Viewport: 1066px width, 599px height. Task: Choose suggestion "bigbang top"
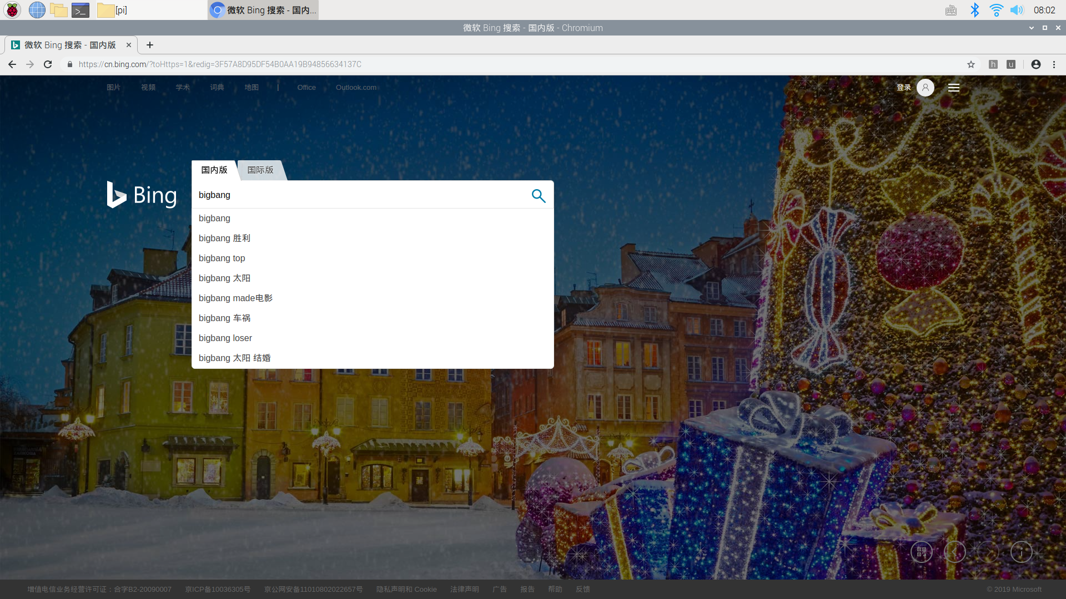pos(222,258)
